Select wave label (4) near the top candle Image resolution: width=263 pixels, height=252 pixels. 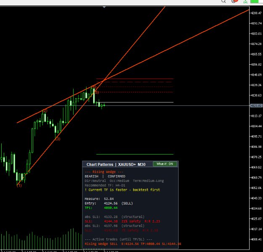coord(94,87)
